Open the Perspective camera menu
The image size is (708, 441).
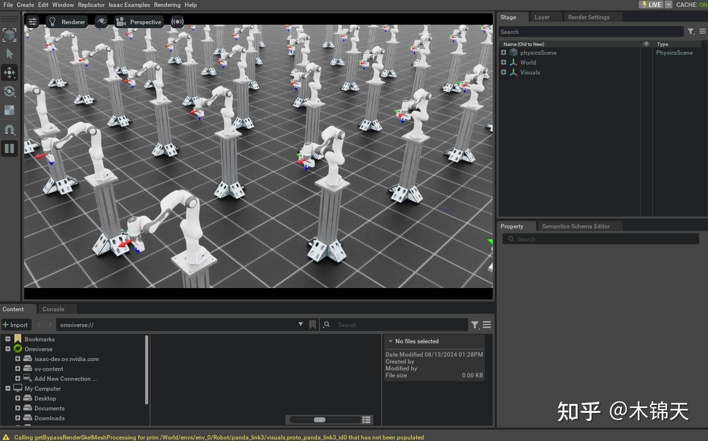tap(139, 22)
